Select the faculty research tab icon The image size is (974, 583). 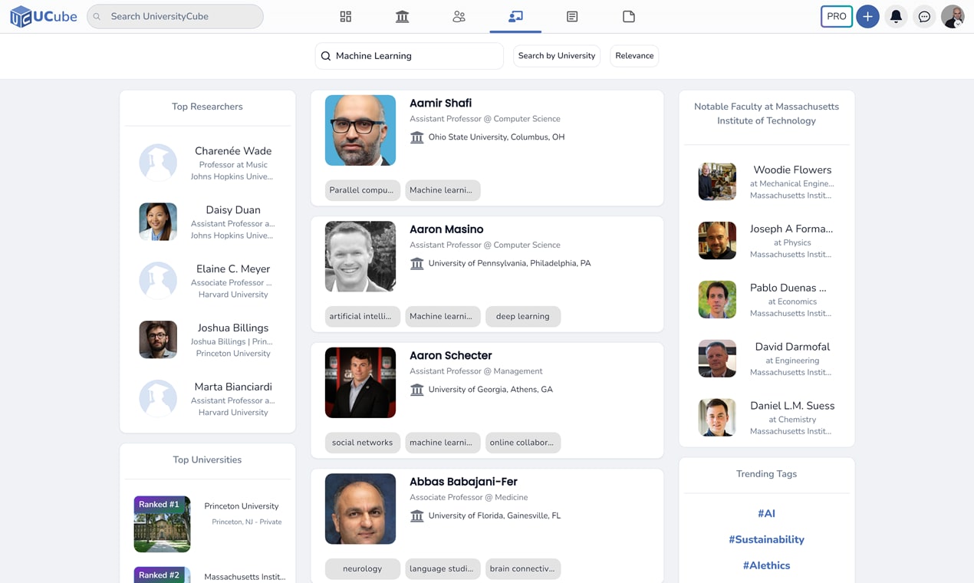pyautogui.click(x=515, y=16)
